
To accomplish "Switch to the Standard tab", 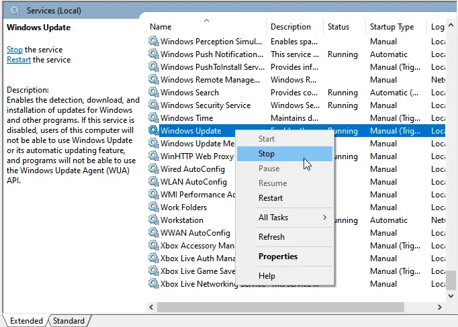I will [68, 321].
